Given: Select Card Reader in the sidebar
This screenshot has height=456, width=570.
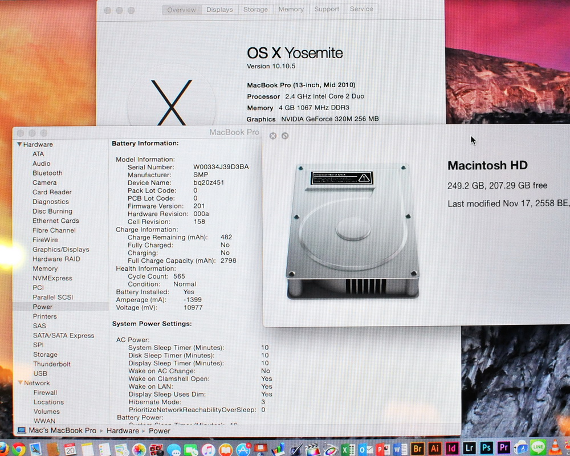Looking at the screenshot, I should [52, 192].
